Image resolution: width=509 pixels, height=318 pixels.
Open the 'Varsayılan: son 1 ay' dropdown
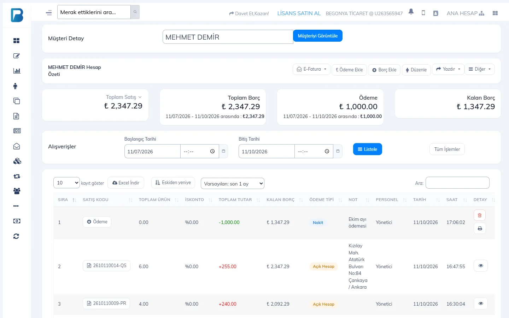[233, 184]
